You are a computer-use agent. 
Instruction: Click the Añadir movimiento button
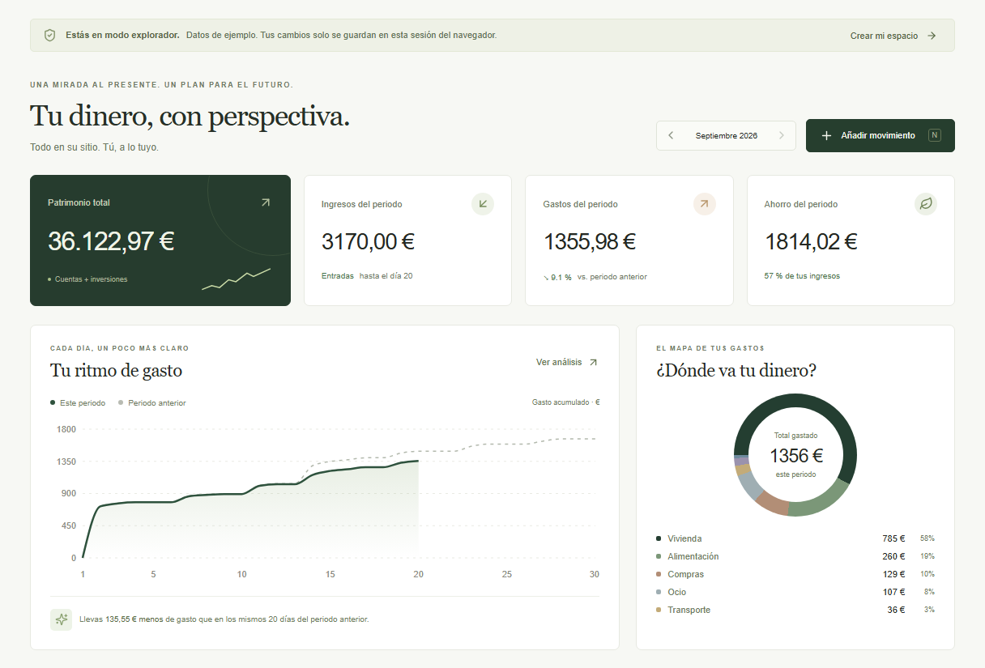click(x=881, y=135)
